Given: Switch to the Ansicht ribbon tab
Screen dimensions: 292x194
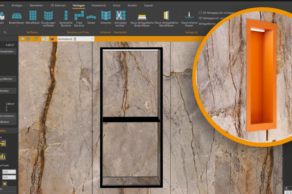Looking at the screenshot, I should pos(132,5).
